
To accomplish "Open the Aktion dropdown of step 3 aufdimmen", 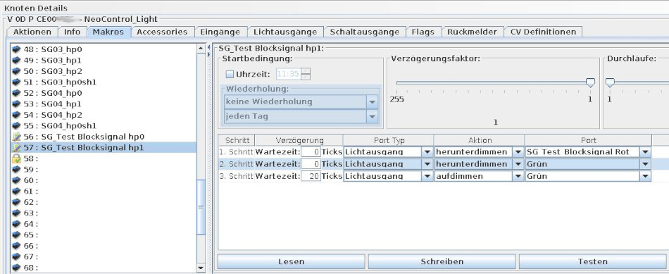I will (518, 176).
